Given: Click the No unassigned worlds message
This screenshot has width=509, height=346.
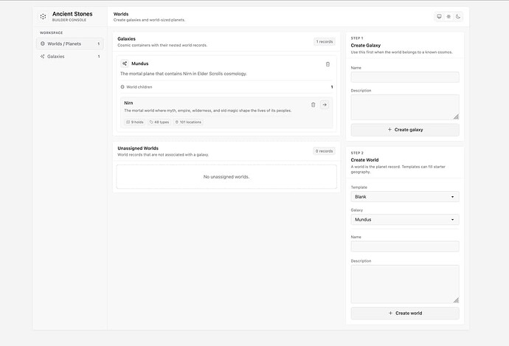Looking at the screenshot, I should click(226, 177).
